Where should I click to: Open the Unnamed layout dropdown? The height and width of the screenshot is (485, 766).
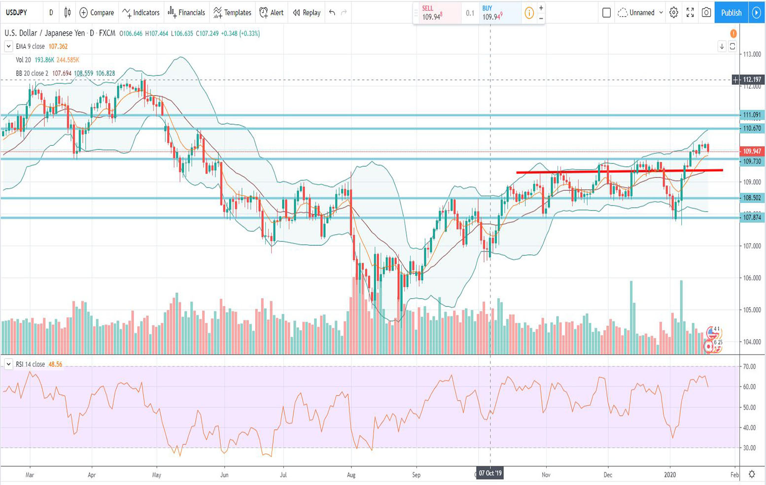[641, 13]
